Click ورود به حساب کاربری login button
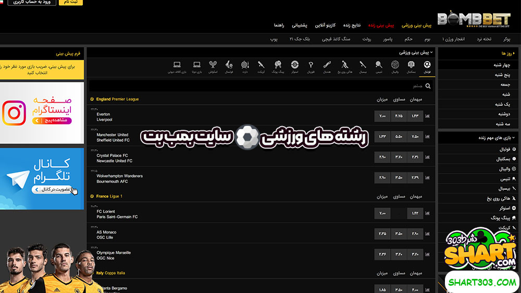Screen dimensions: 521x293 point(32,2)
